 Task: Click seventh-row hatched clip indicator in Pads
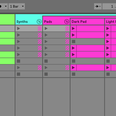click(x=67, y=68)
